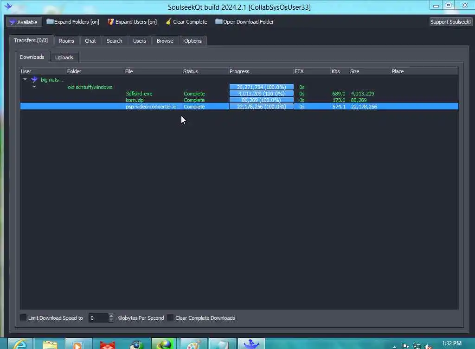
Task: Enable Limit Download Speed to checkbox
Action: pyautogui.click(x=23, y=317)
